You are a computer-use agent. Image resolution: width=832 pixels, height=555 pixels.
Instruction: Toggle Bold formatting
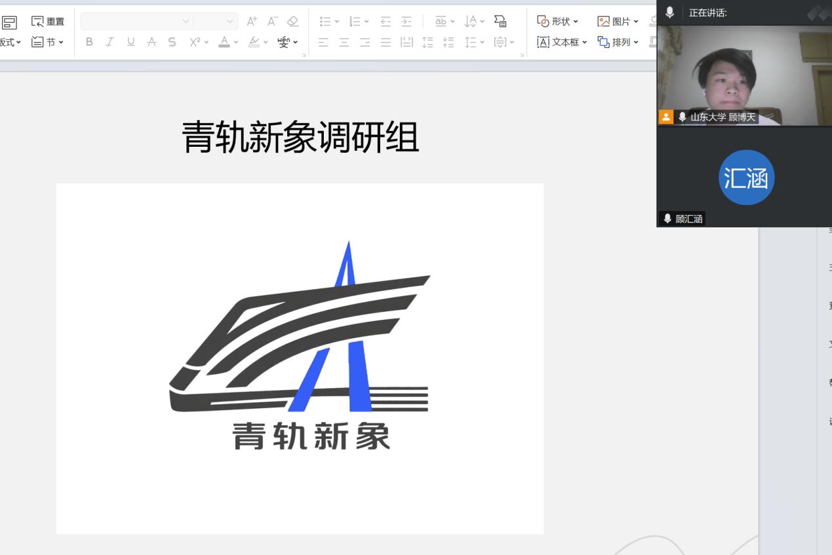(x=89, y=42)
